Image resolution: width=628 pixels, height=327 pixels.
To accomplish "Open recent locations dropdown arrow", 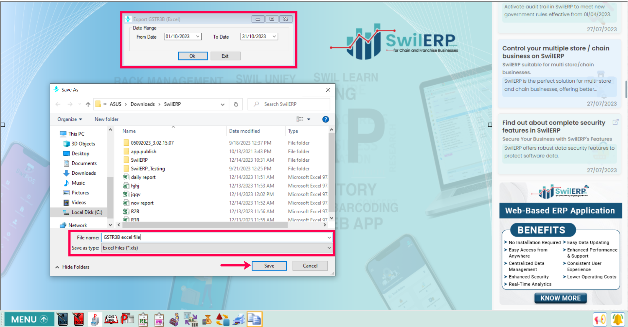I will pos(80,105).
